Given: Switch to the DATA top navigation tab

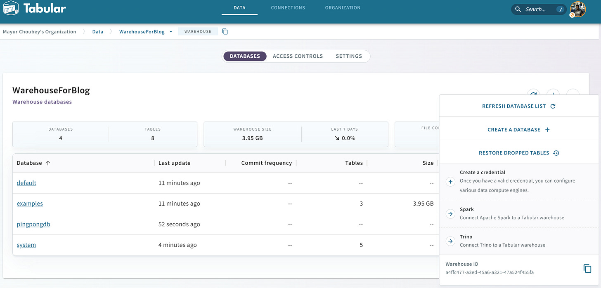Looking at the screenshot, I should [239, 7].
